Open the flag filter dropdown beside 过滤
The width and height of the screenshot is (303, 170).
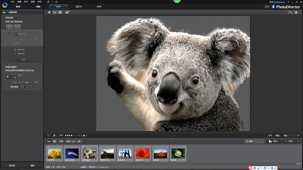point(68,141)
